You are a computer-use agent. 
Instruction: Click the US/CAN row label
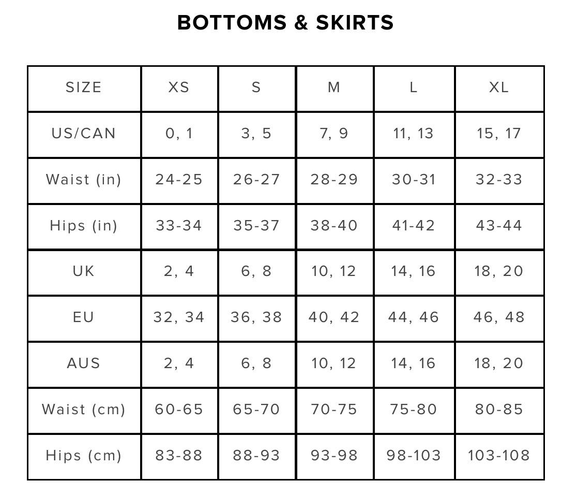coord(84,135)
